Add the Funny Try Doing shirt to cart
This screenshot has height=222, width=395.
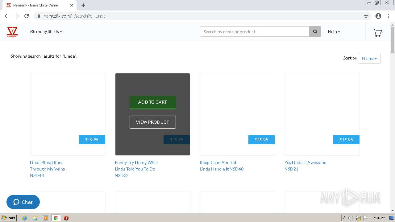153,102
